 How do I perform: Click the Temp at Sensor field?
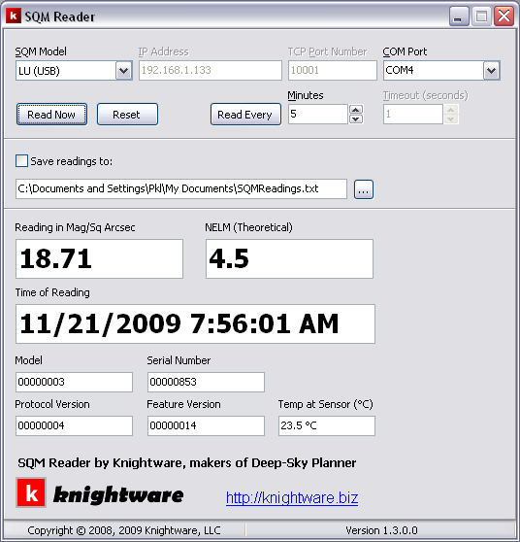(327, 425)
